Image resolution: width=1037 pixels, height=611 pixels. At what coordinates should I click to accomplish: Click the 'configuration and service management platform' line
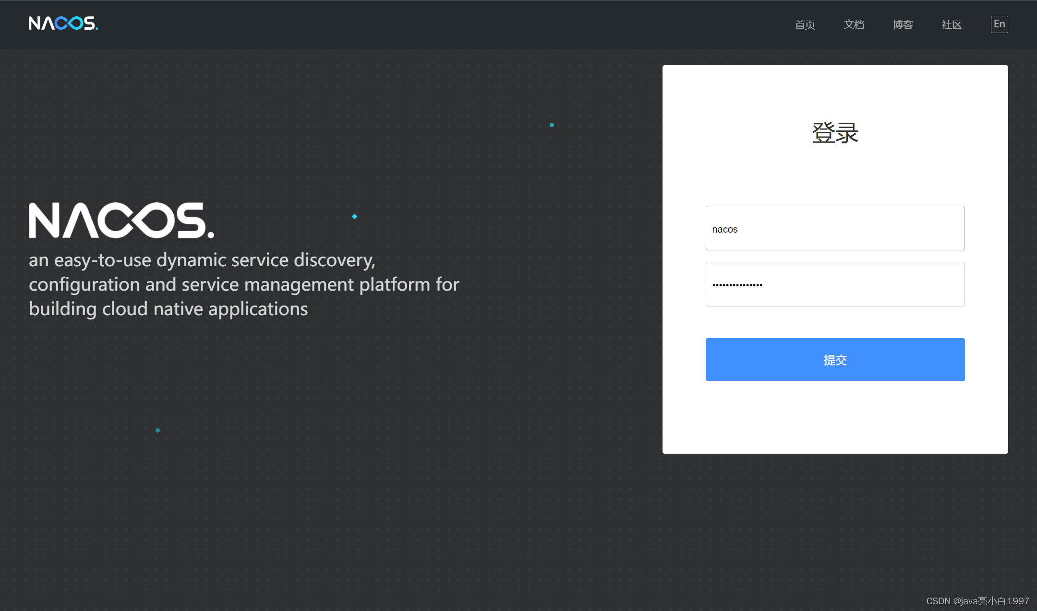click(244, 285)
